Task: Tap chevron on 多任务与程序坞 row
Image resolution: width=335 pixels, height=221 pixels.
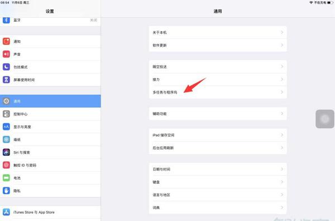Action: click(x=282, y=92)
